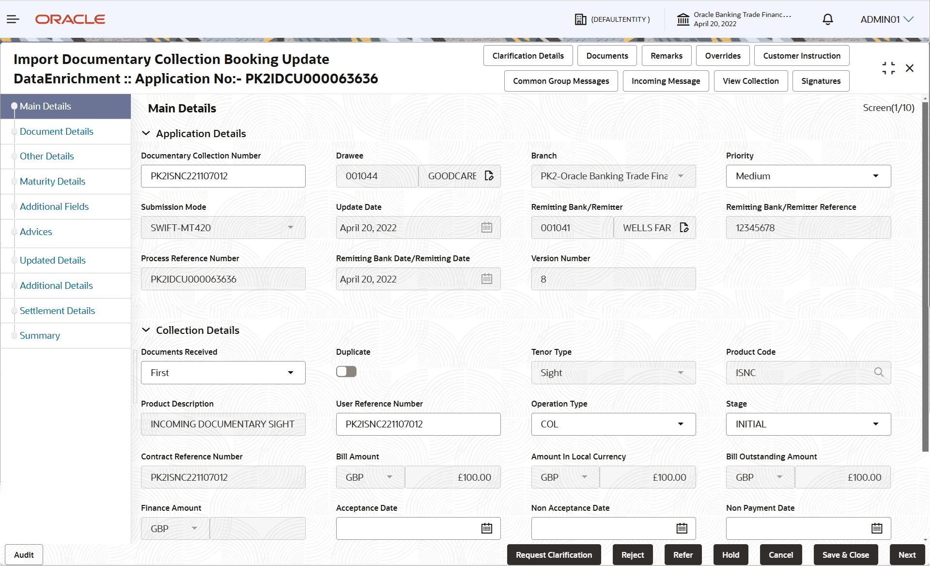Click the Save & Close button

[x=845, y=555]
